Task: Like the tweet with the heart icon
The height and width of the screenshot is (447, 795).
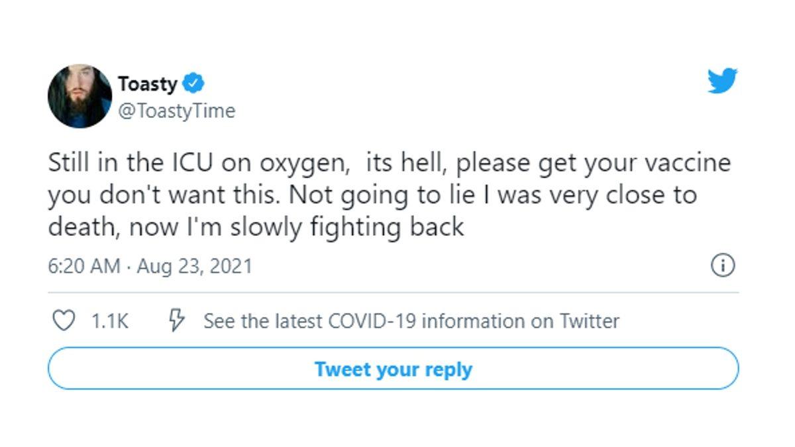Action: 64,321
